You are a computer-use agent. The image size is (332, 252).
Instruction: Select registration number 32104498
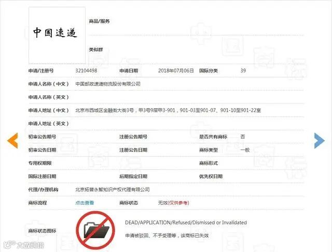pyautogui.click(x=86, y=70)
